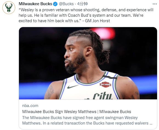Click the red blurred light in photo background
The image size is (159, 130).
point(103,33)
